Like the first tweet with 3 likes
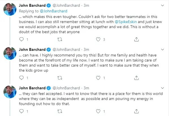Image resolution: width=169 pixels, height=116 pixels. pos(98,39)
